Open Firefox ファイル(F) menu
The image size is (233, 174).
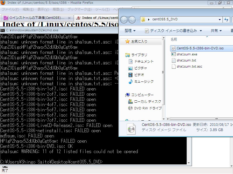coord(10,10)
